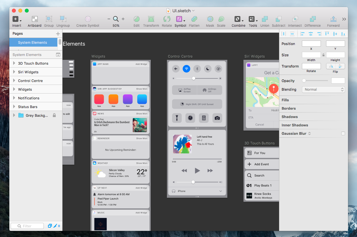Enable the Gaussian Blur checkbox
This screenshot has height=237, width=357.
343,133
